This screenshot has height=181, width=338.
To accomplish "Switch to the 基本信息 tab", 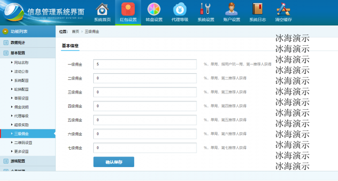I will (70, 46).
